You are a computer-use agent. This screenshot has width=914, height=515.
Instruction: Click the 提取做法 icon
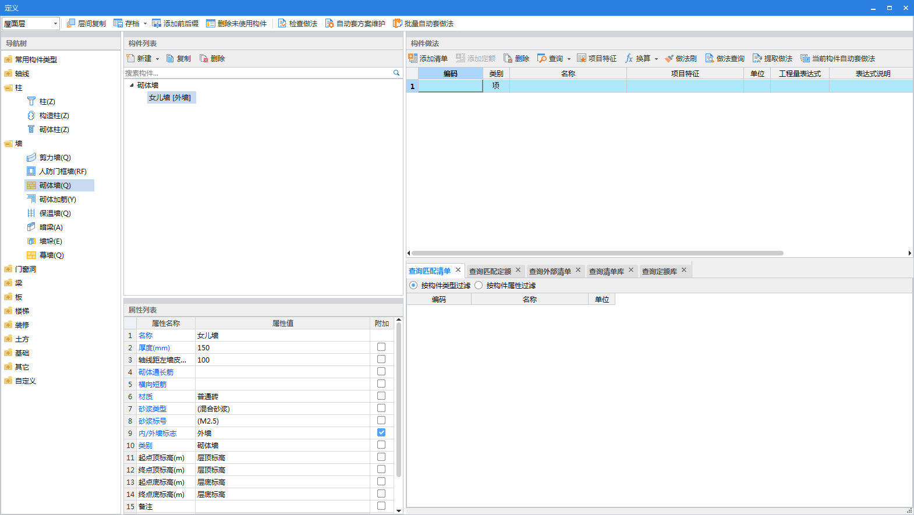pos(757,58)
